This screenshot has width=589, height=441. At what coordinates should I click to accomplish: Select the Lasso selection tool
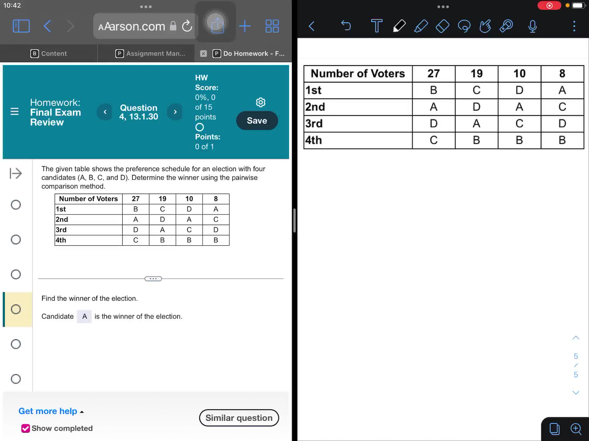(464, 26)
